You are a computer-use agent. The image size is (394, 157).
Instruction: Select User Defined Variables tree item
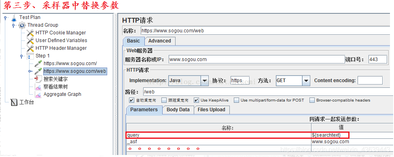click(x=61, y=40)
